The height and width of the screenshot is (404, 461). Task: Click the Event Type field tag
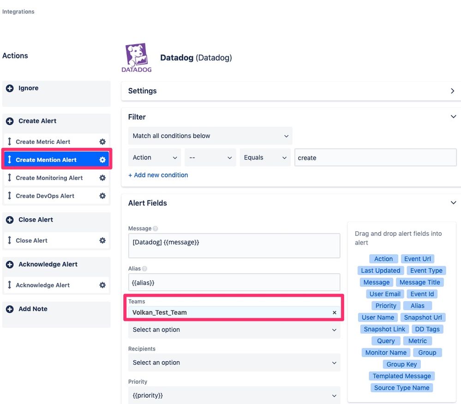point(426,270)
